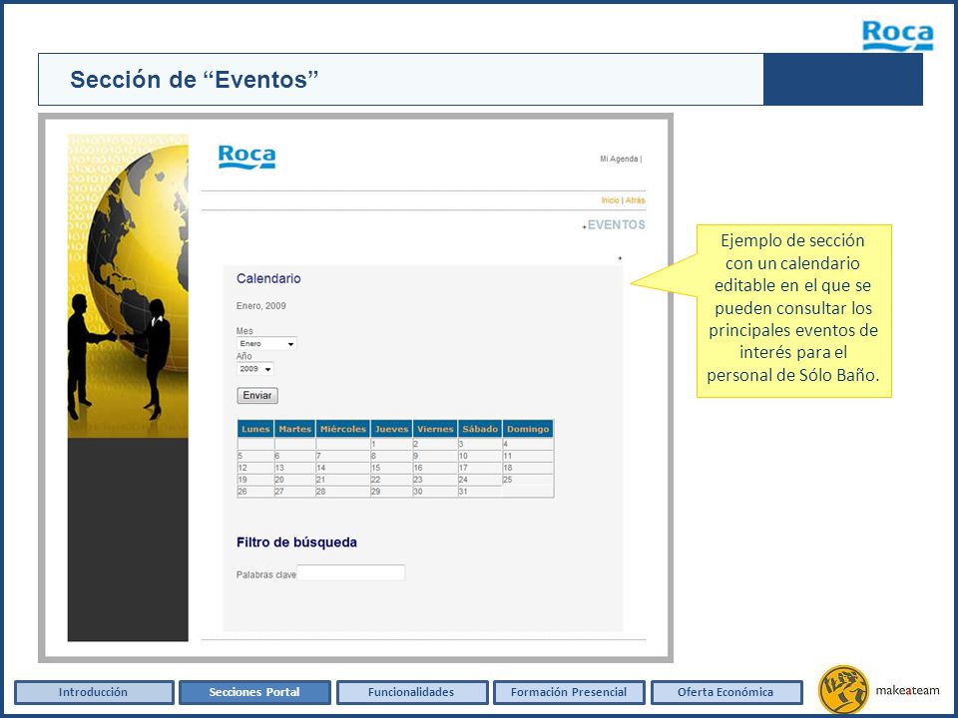Click the Lunes column header
The height and width of the screenshot is (718, 958).
[x=255, y=429]
